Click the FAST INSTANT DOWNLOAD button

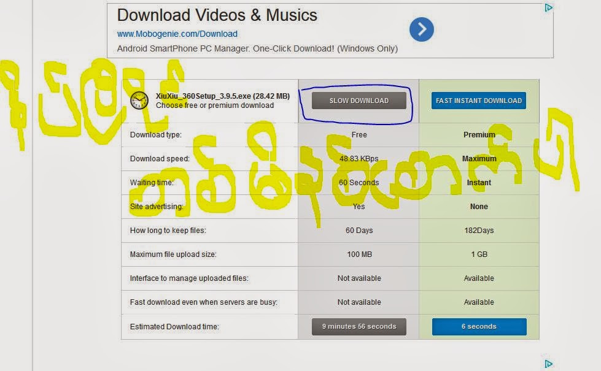coord(479,101)
